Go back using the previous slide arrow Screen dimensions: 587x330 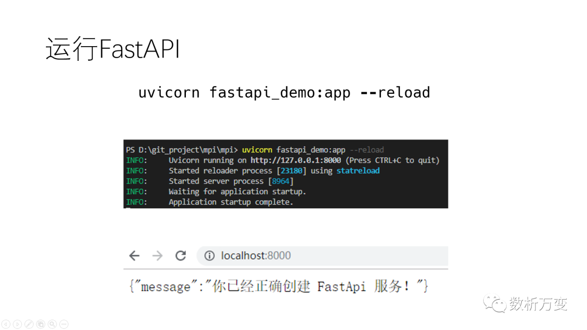6,324
